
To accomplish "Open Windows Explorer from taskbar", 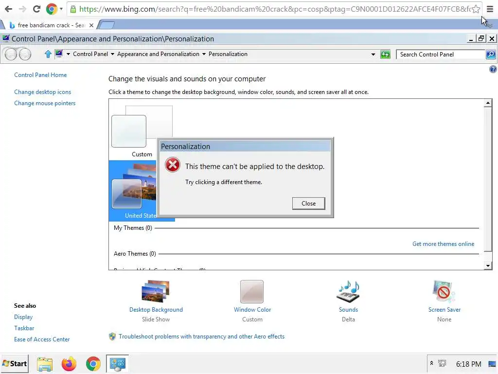I will (45, 364).
